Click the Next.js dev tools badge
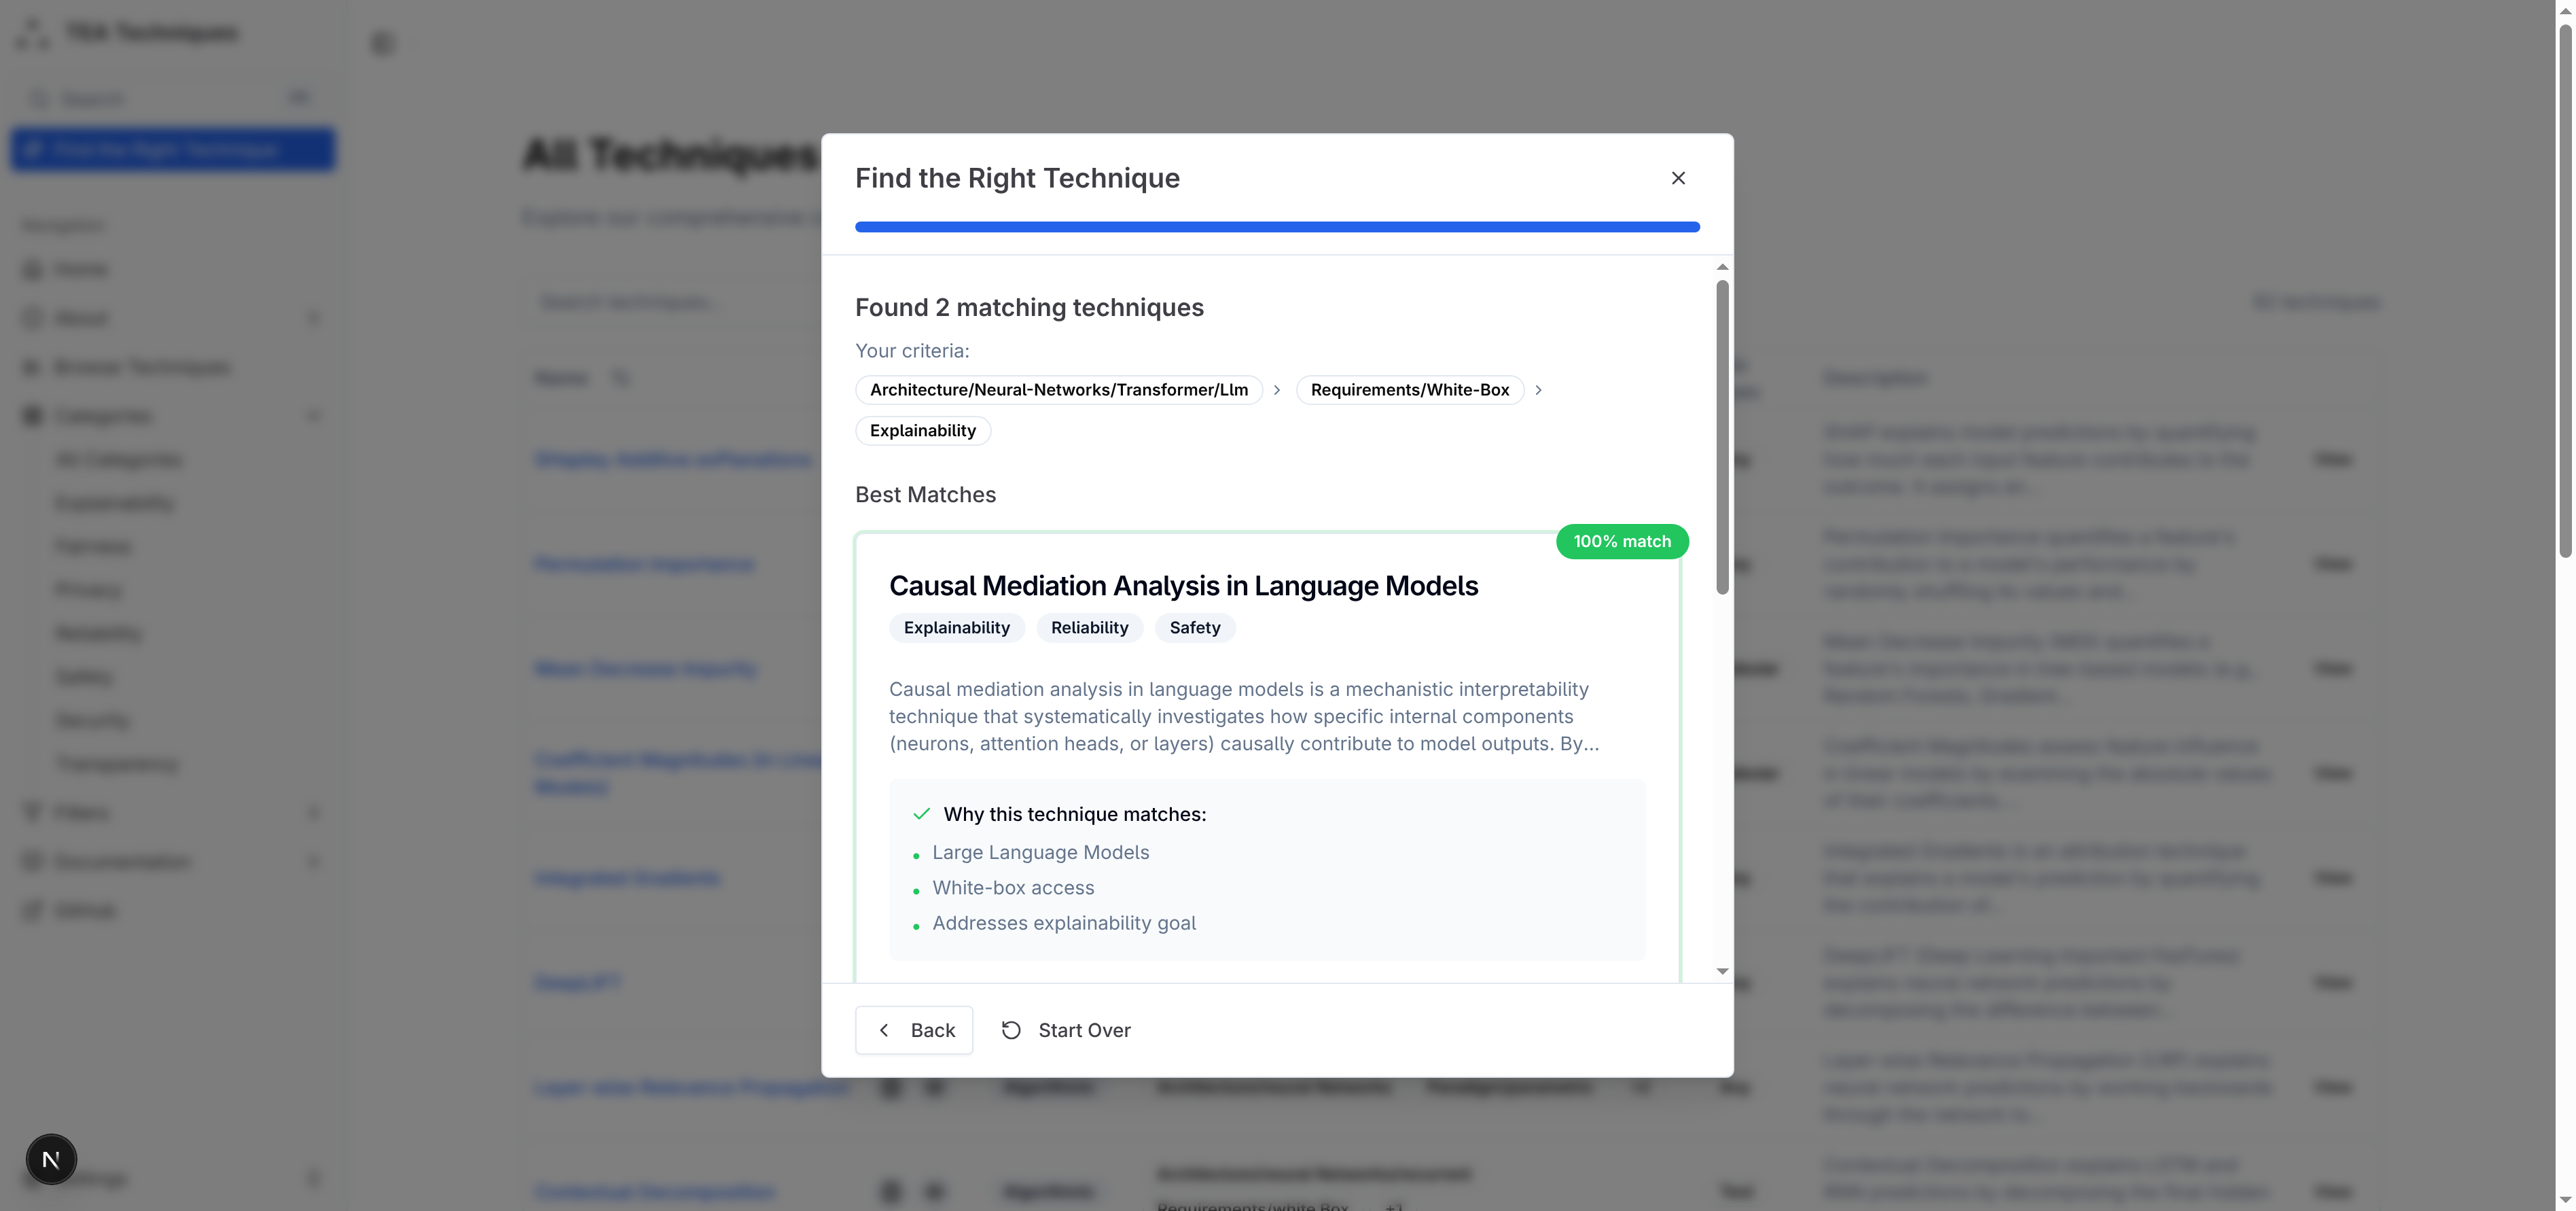 tap(51, 1159)
